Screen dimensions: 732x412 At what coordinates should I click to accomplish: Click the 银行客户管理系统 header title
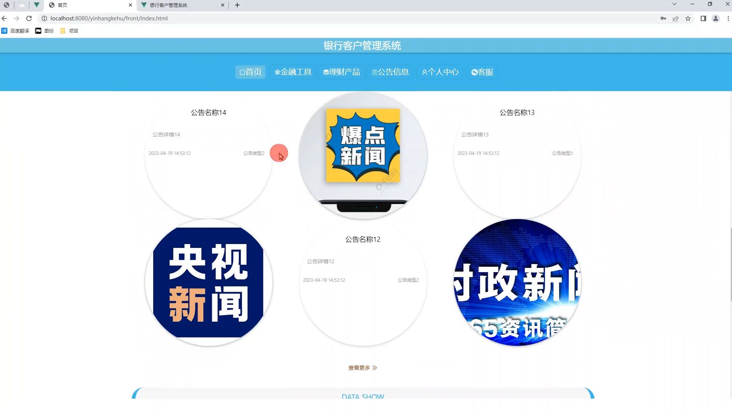point(362,46)
